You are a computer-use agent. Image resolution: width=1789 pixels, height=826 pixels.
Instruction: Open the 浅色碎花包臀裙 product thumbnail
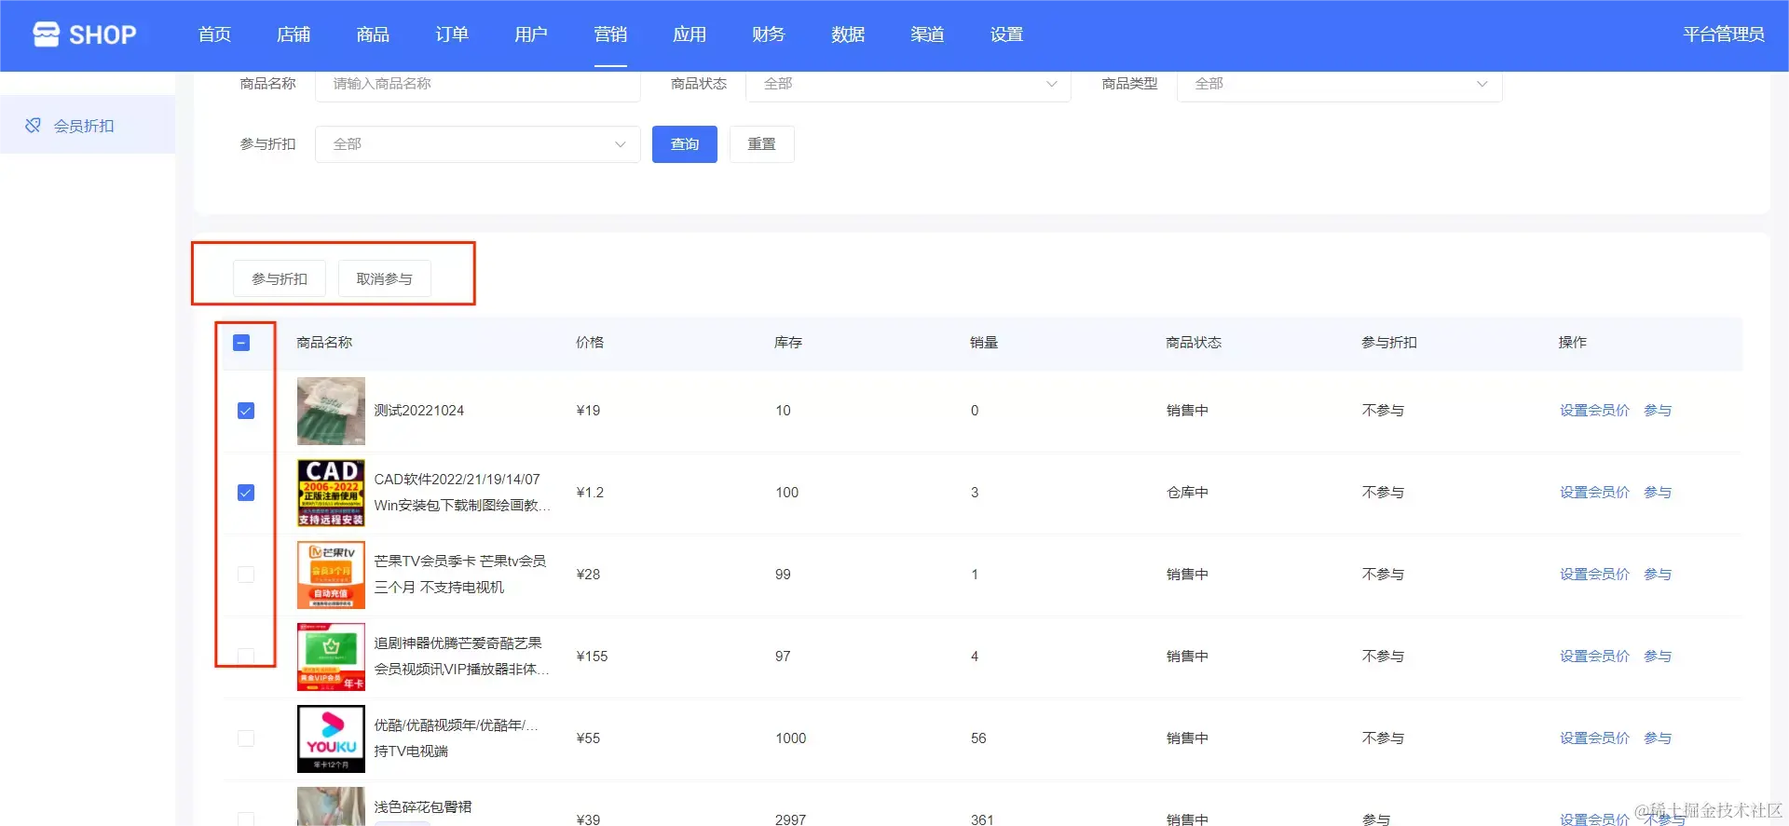tap(331, 806)
